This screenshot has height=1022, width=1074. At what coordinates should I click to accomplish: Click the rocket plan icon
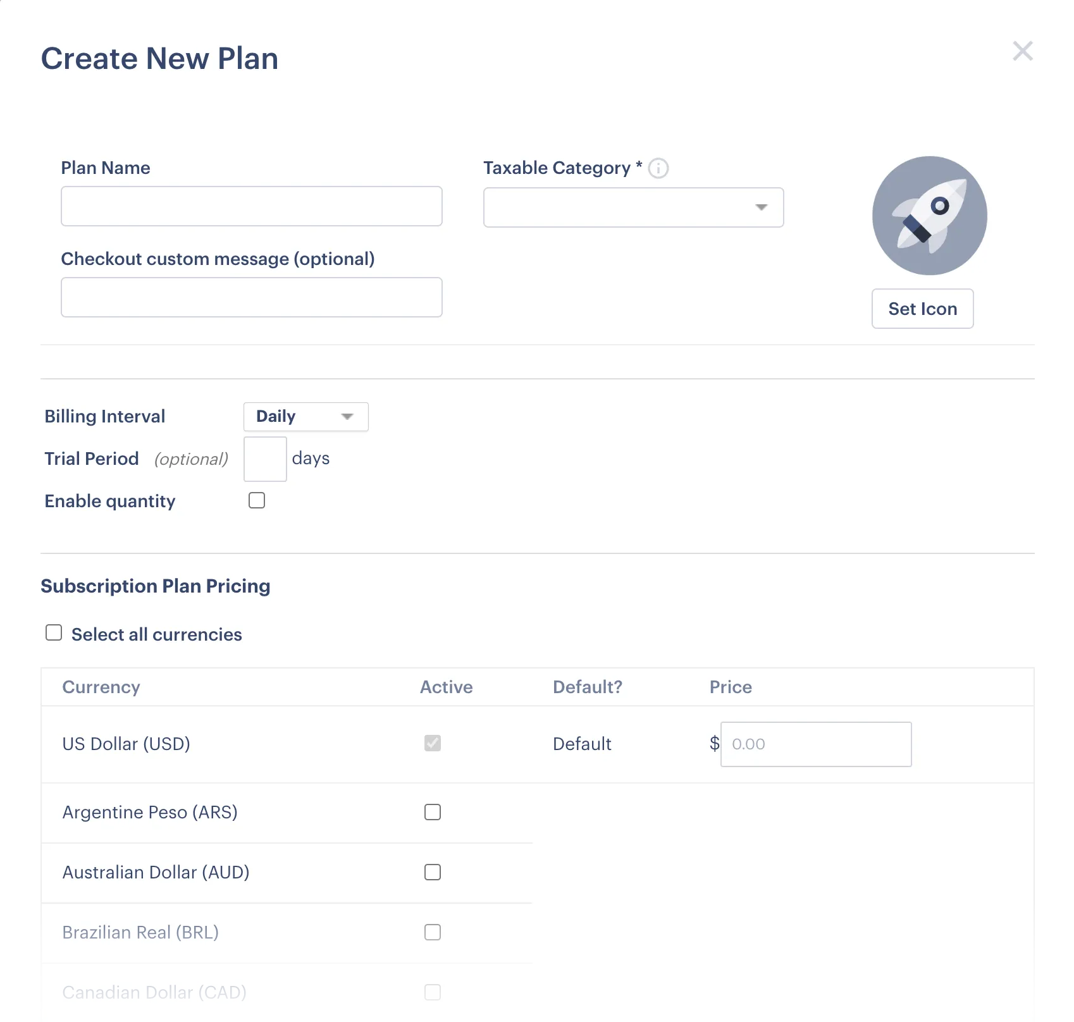[x=929, y=216]
